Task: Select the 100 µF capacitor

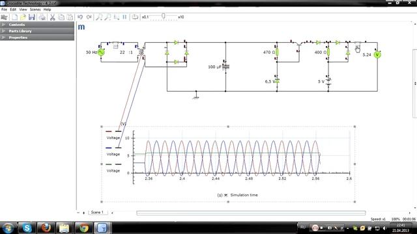Action: [x=226, y=66]
